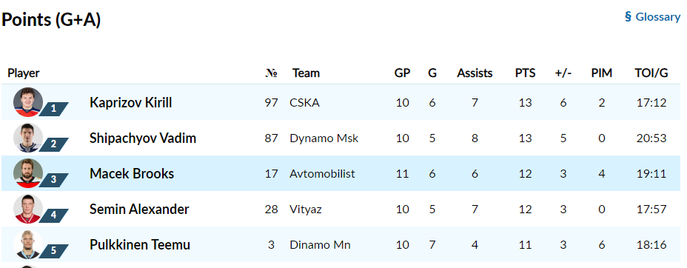Click Kaprizov Kirill's player avatar

point(28,102)
